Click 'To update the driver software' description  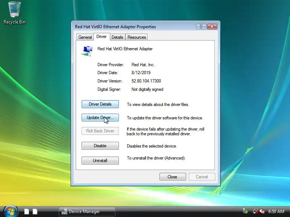click(x=165, y=118)
